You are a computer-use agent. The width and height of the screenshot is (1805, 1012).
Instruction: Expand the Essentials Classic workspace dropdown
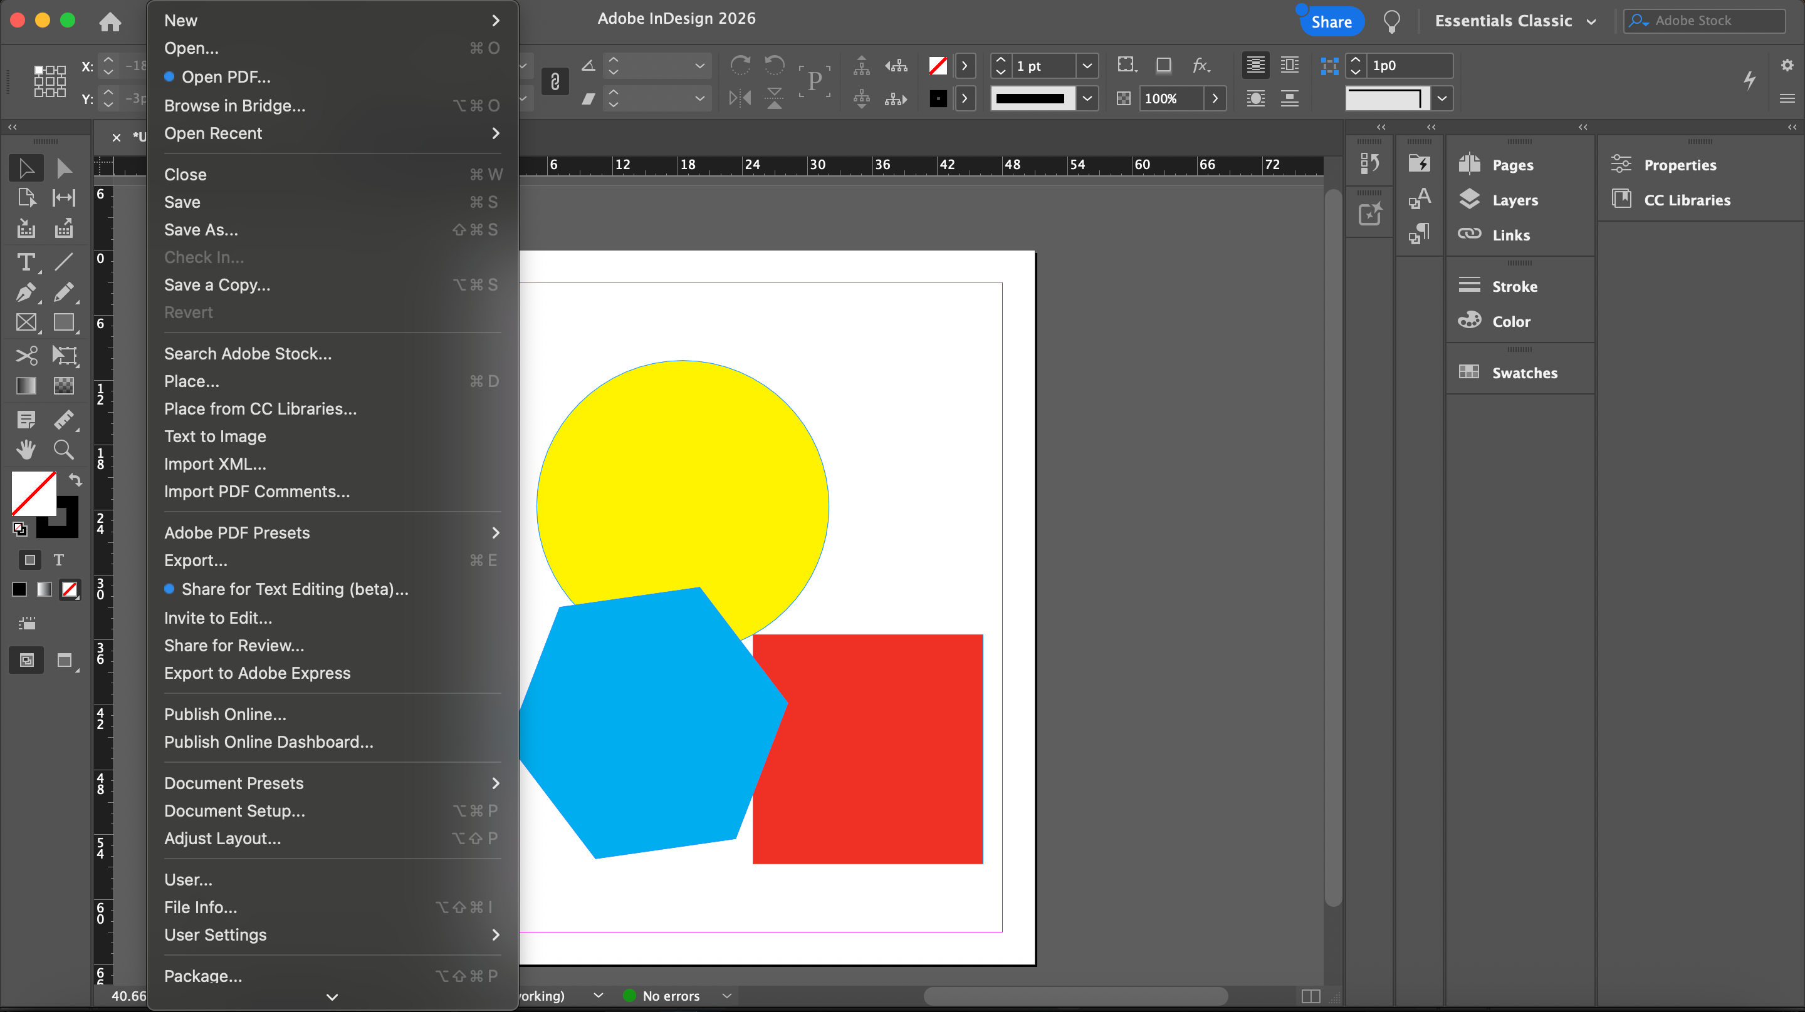click(1591, 21)
